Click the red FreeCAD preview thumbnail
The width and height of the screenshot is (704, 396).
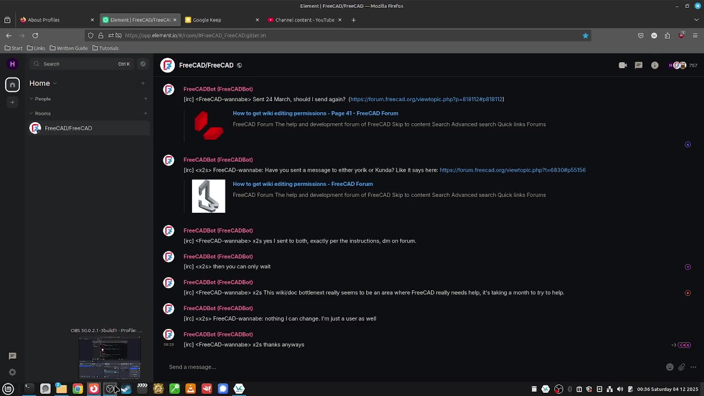208,125
